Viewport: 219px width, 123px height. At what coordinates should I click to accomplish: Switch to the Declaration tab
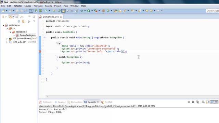(x=75, y=102)
